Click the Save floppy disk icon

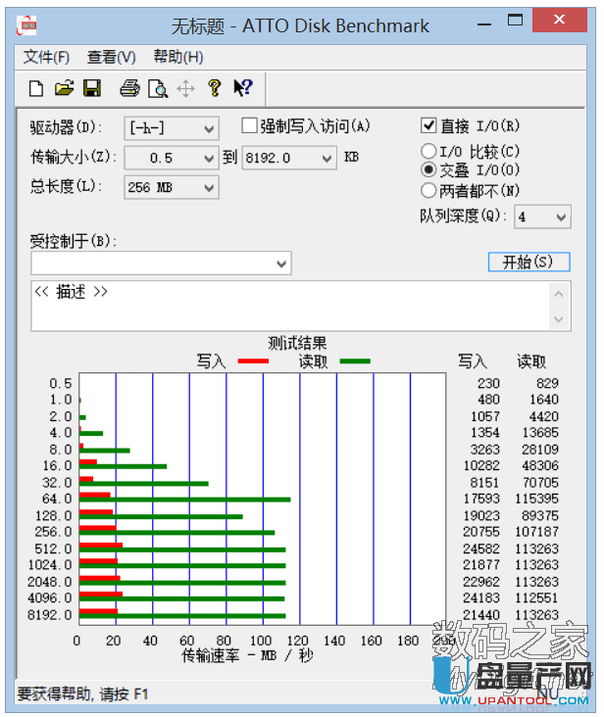[92, 89]
